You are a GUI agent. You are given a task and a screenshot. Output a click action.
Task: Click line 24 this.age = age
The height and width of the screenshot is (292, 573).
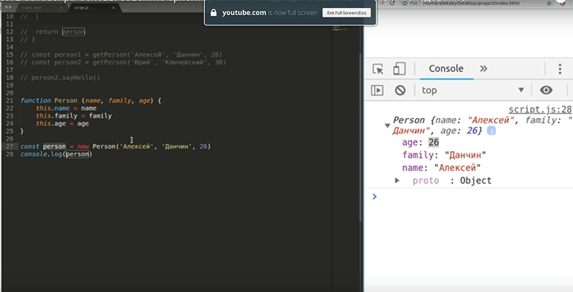[x=62, y=123]
